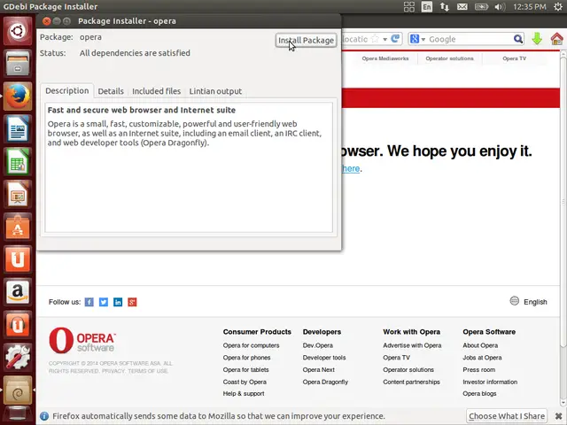Open the Opera Dragonfly footer link
Viewport: 567px width, 425px height.
pos(325,382)
